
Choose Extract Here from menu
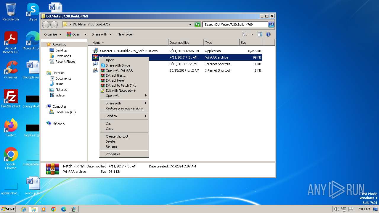124,80
